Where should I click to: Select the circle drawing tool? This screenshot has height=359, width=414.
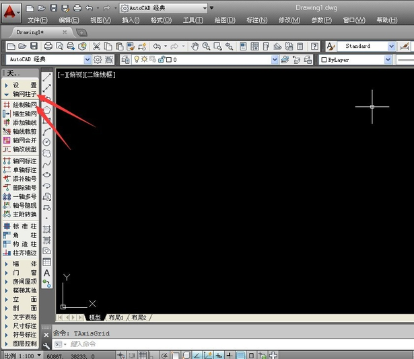(x=47, y=142)
